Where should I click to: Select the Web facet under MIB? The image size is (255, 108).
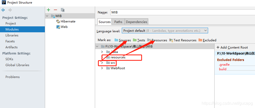(64, 27)
